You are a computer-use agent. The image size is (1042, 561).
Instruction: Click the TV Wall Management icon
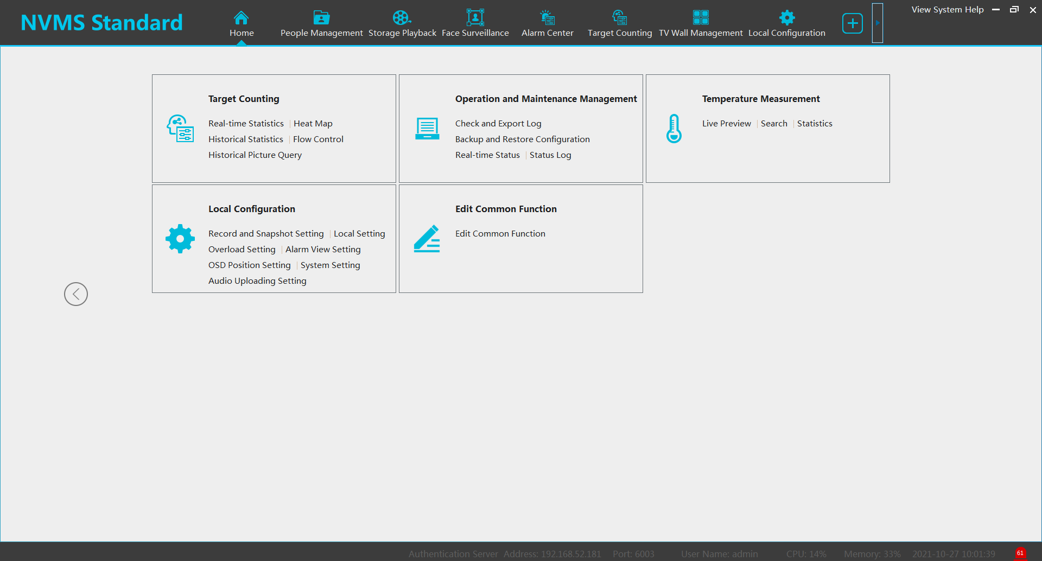pos(700,18)
